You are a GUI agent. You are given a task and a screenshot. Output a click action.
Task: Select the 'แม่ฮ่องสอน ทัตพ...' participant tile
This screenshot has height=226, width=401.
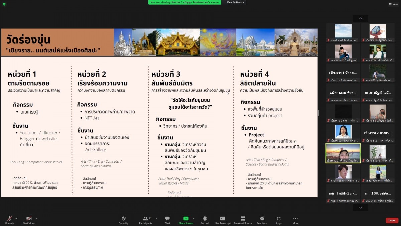343,93
